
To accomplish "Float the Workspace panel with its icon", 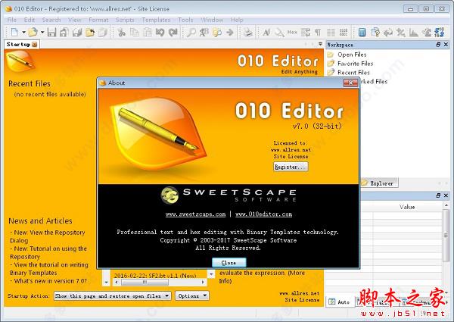I will click(438, 45).
